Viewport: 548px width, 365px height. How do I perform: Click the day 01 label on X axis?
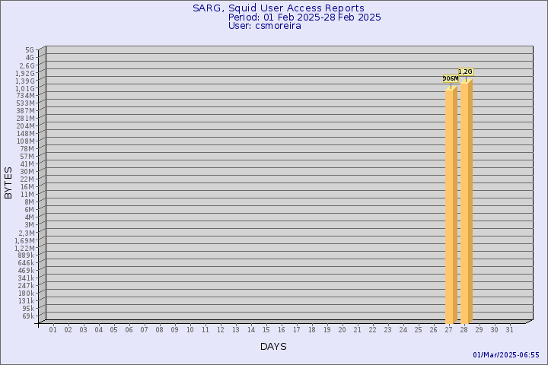point(53,329)
